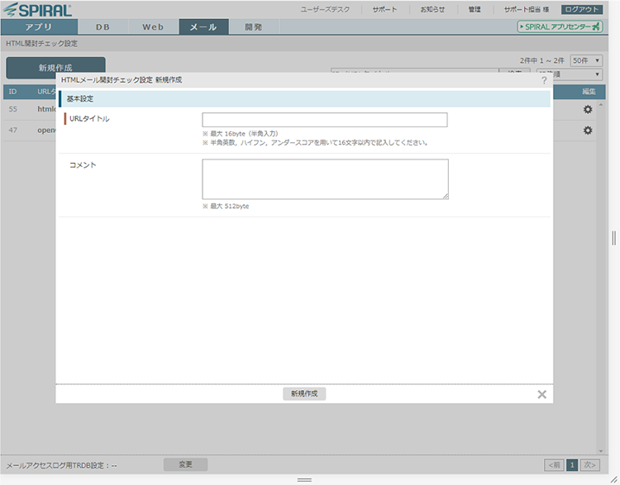This screenshot has width=620, height=485.
Task: Click gear icon for row ID 55
Action: (588, 110)
